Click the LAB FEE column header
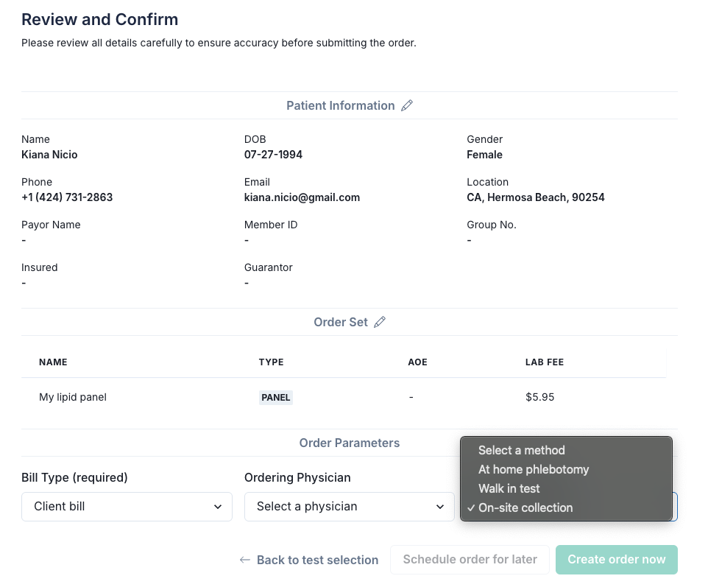Screen dimensions: 708x587 click(x=545, y=362)
